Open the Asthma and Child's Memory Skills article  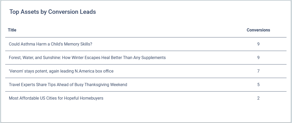50,44
